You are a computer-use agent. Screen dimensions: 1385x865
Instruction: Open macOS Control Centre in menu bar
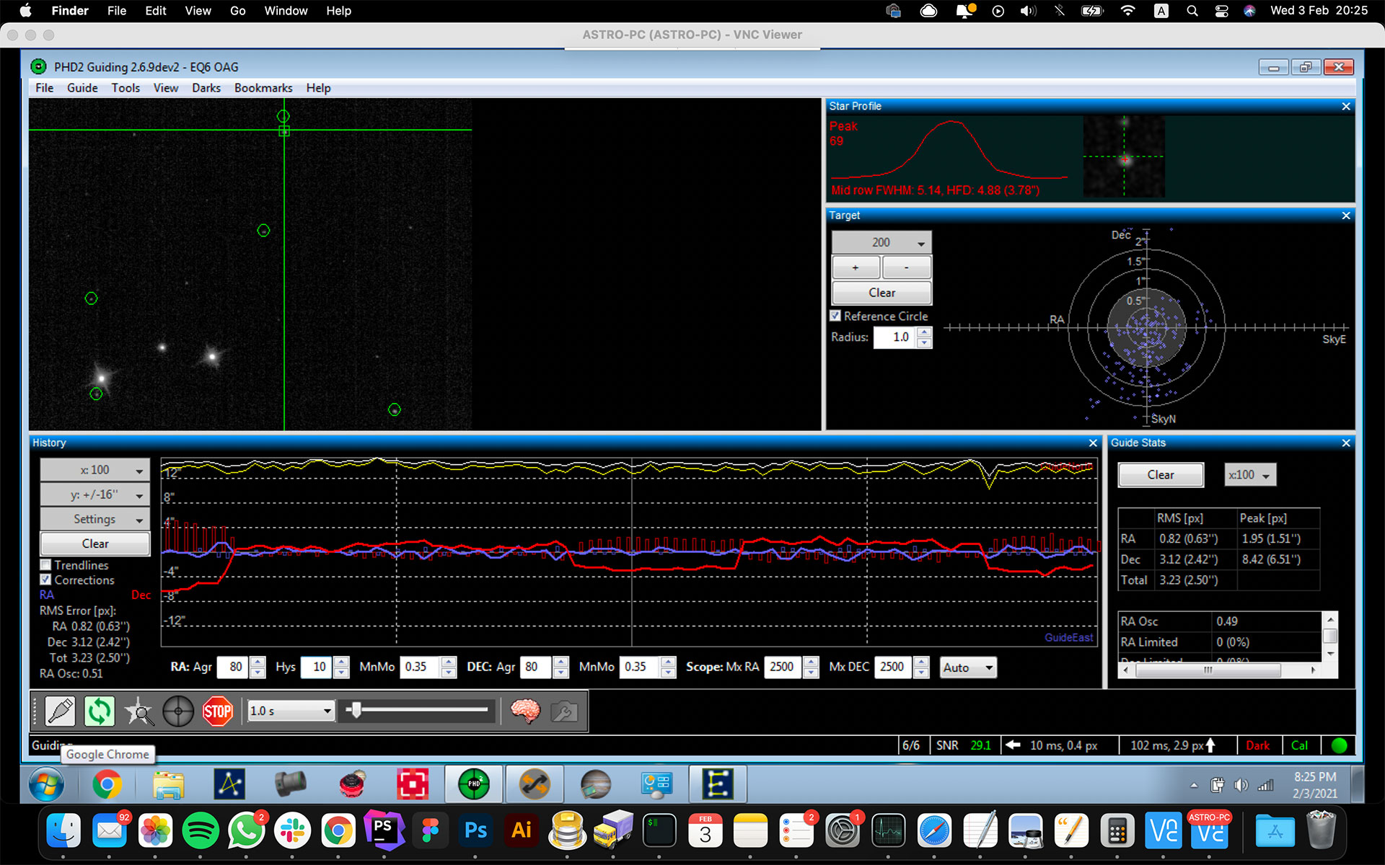[1221, 11]
